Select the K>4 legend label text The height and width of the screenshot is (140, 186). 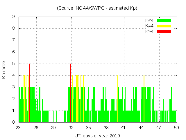click(150, 32)
